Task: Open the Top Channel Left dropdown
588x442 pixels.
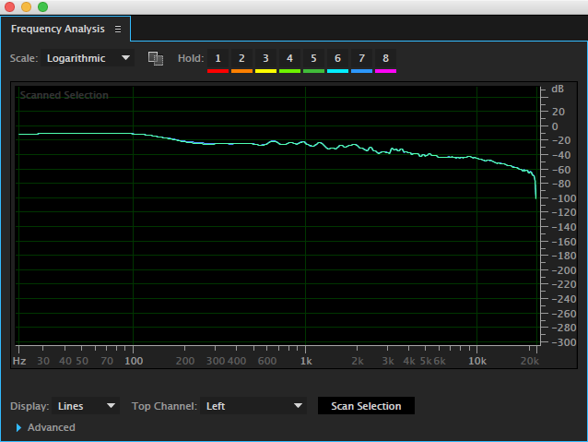Action: [253, 406]
